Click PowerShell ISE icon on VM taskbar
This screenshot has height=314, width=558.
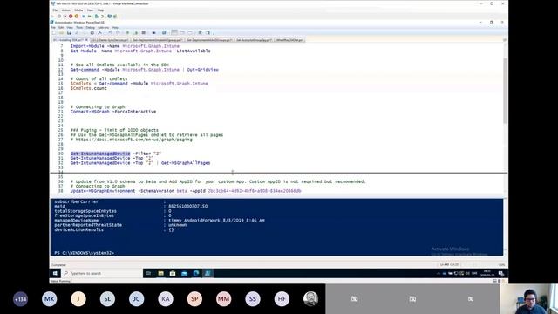click(x=208, y=273)
